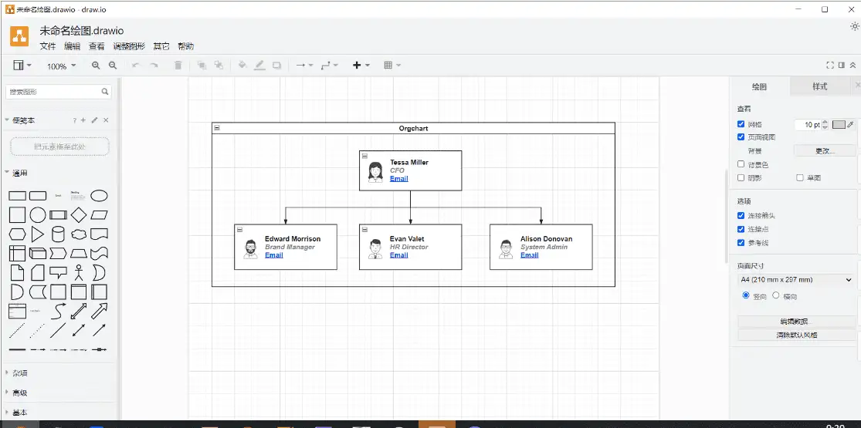Viewport: 861px width, 428px height.
Task: Open the table grid tool
Action: click(392, 66)
